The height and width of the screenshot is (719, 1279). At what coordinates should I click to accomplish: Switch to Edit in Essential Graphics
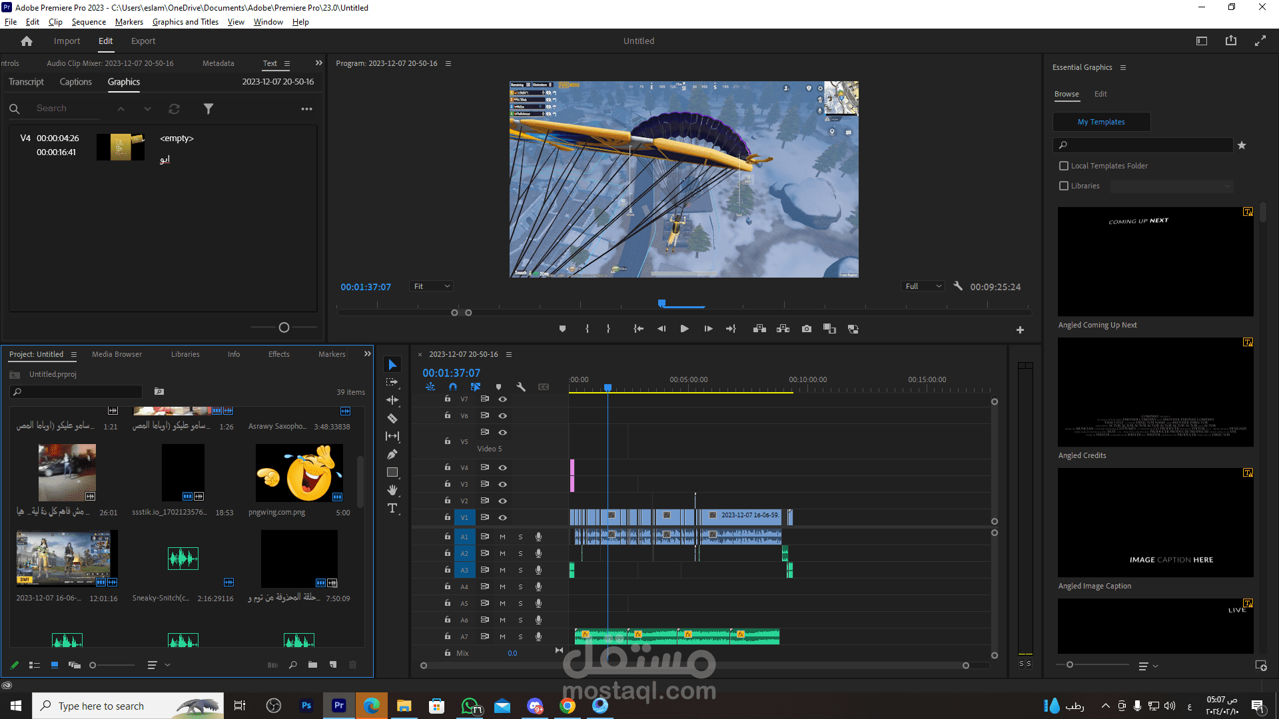(1100, 94)
